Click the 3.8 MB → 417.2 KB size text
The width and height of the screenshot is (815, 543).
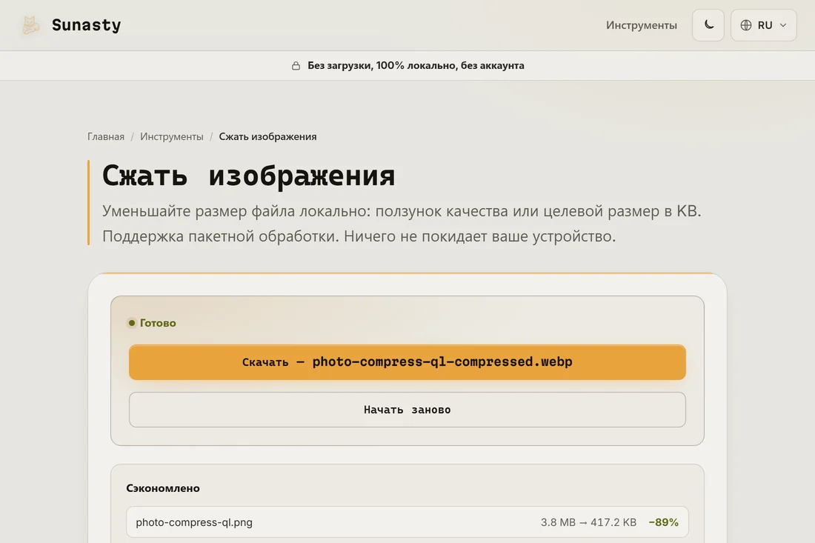click(x=588, y=522)
